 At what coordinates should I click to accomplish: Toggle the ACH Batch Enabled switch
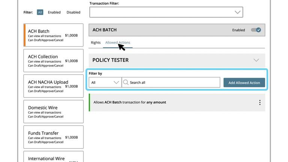[x=256, y=30]
